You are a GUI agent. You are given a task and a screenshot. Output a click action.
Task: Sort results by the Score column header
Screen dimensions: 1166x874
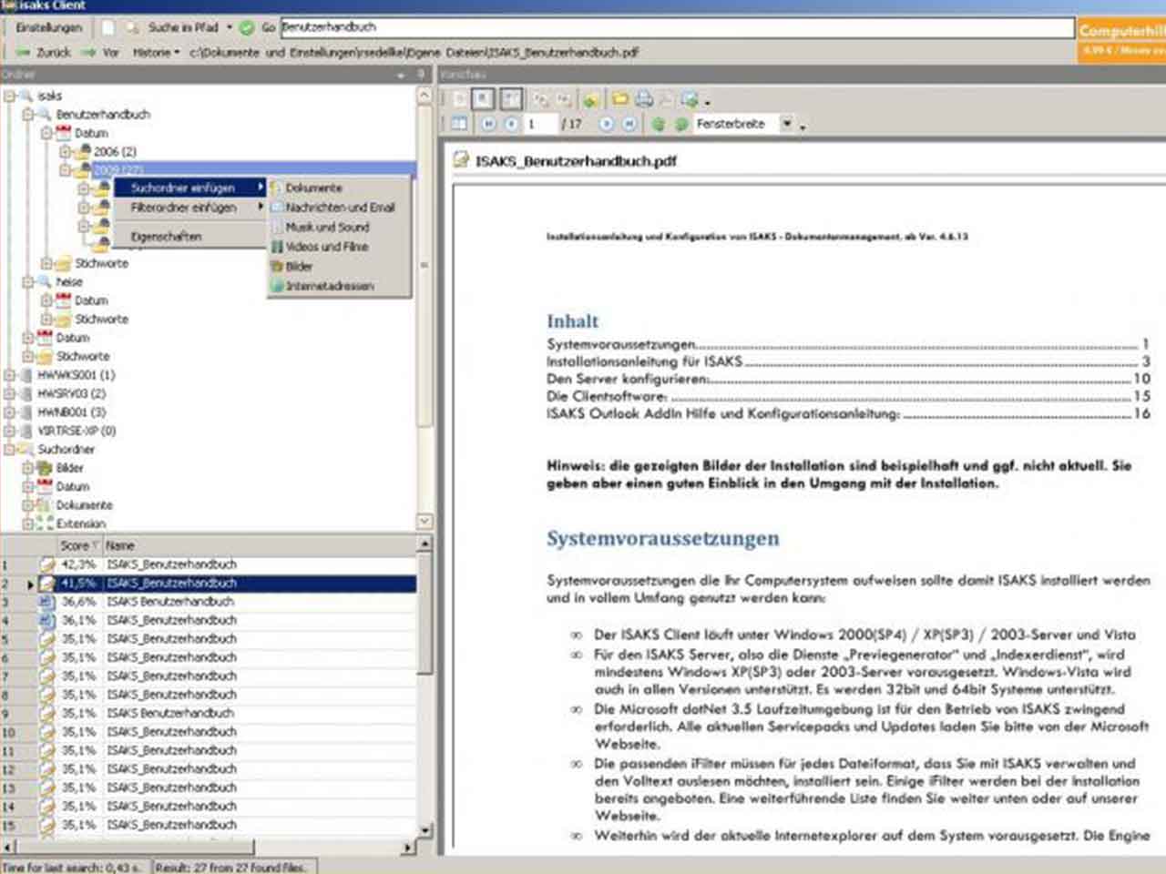click(x=77, y=545)
